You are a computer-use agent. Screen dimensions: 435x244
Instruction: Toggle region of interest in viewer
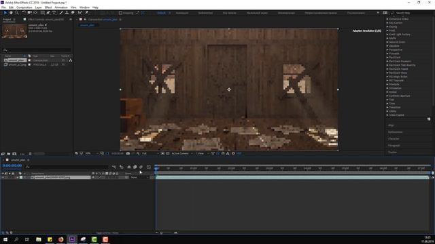coord(162,153)
